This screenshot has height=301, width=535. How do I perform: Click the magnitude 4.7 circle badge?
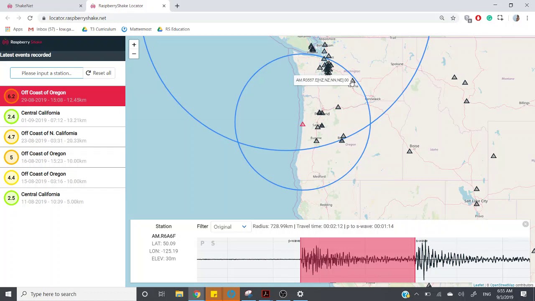pyautogui.click(x=11, y=137)
